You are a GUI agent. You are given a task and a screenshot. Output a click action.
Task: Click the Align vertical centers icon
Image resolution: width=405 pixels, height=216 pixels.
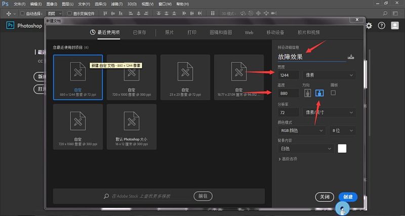coord(113,14)
